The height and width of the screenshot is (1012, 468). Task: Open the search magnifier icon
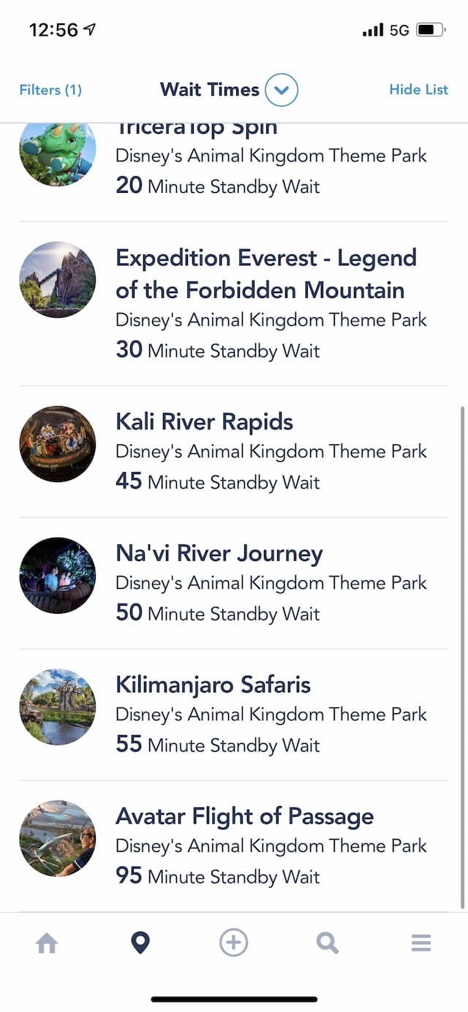coord(328,943)
